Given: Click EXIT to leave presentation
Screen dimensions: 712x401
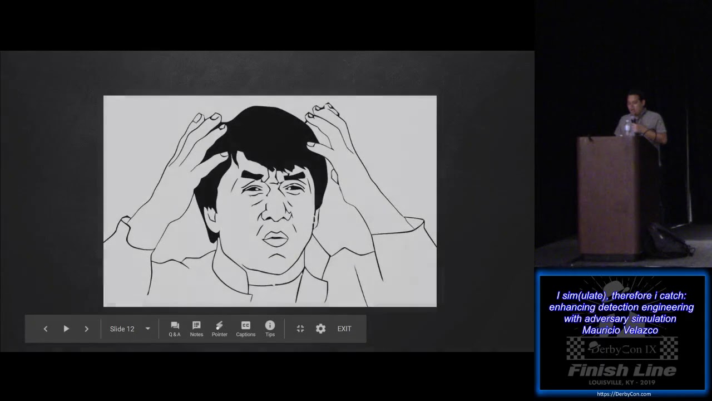Looking at the screenshot, I should 344,329.
